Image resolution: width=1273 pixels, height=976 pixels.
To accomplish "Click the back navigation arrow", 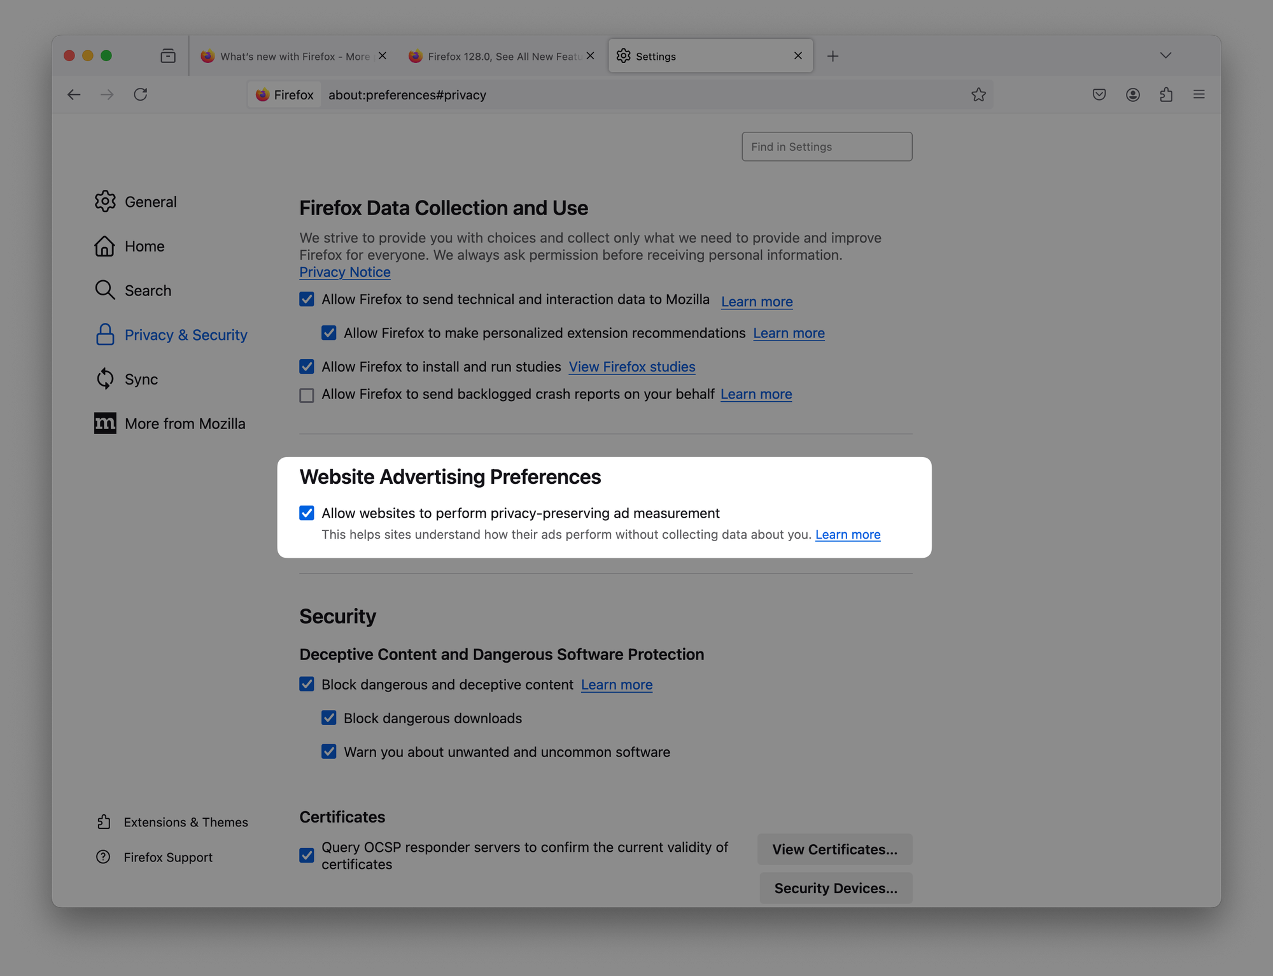I will [x=74, y=95].
